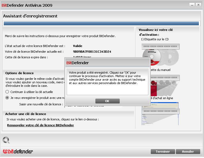204x158 pixels.
Task: Click the Valide license status text
Action: (x=78, y=46)
